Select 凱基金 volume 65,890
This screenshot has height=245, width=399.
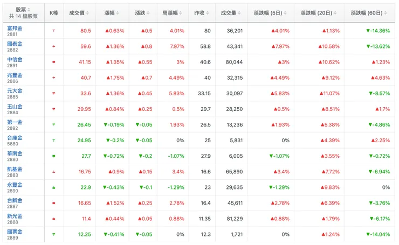[x=234, y=172]
